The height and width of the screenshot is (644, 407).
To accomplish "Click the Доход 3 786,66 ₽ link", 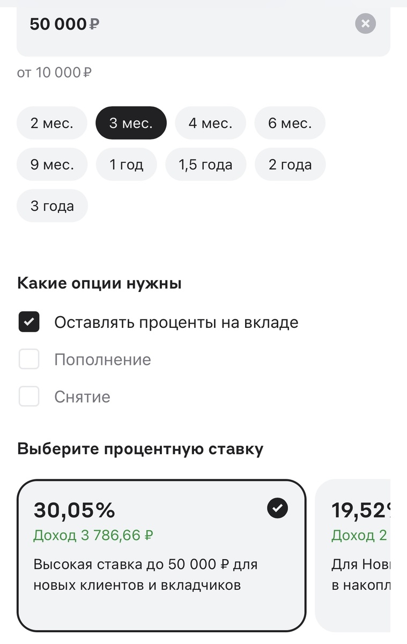I will pyautogui.click(x=93, y=535).
